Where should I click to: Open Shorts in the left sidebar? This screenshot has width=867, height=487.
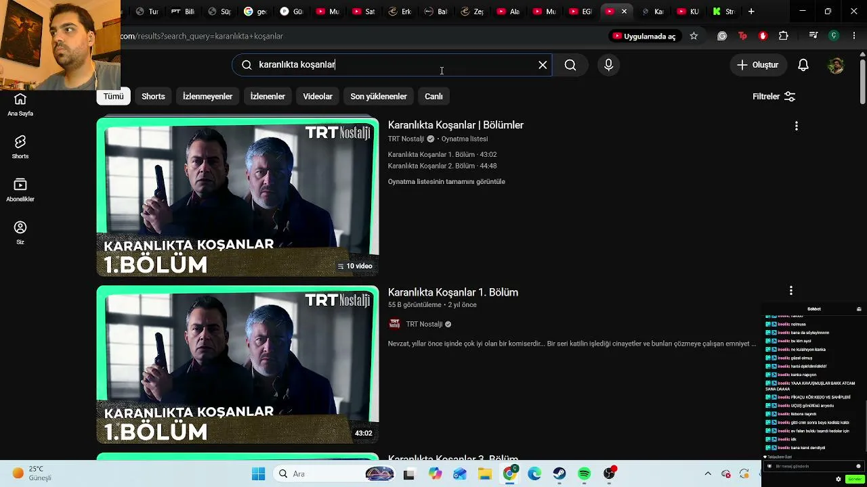pos(20,147)
